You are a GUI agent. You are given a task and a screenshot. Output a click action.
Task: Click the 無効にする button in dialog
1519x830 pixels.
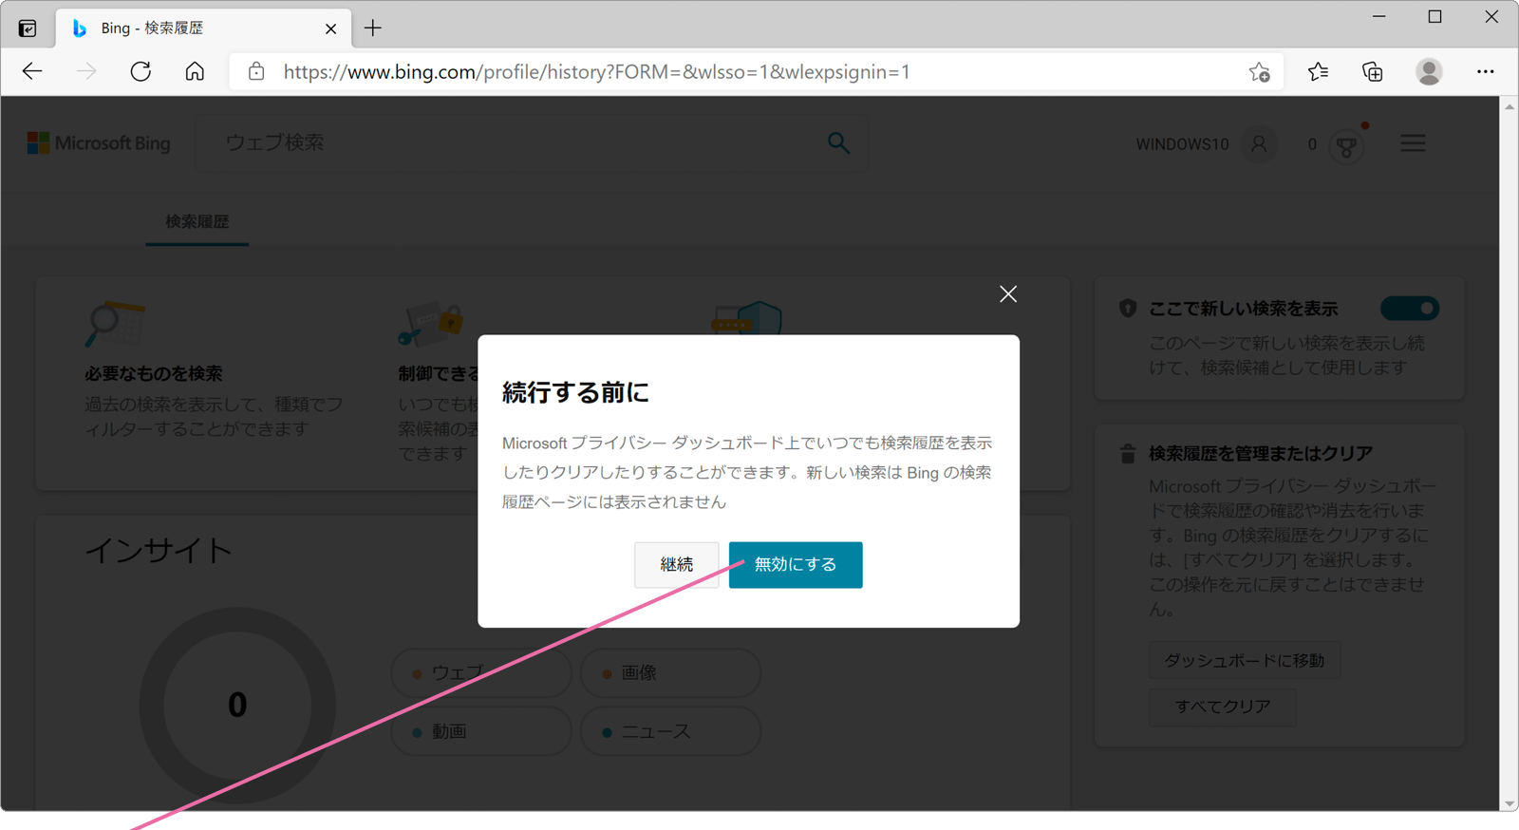point(796,565)
